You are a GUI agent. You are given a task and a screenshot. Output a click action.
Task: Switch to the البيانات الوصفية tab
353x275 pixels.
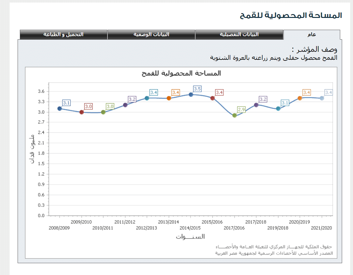coord(151,35)
